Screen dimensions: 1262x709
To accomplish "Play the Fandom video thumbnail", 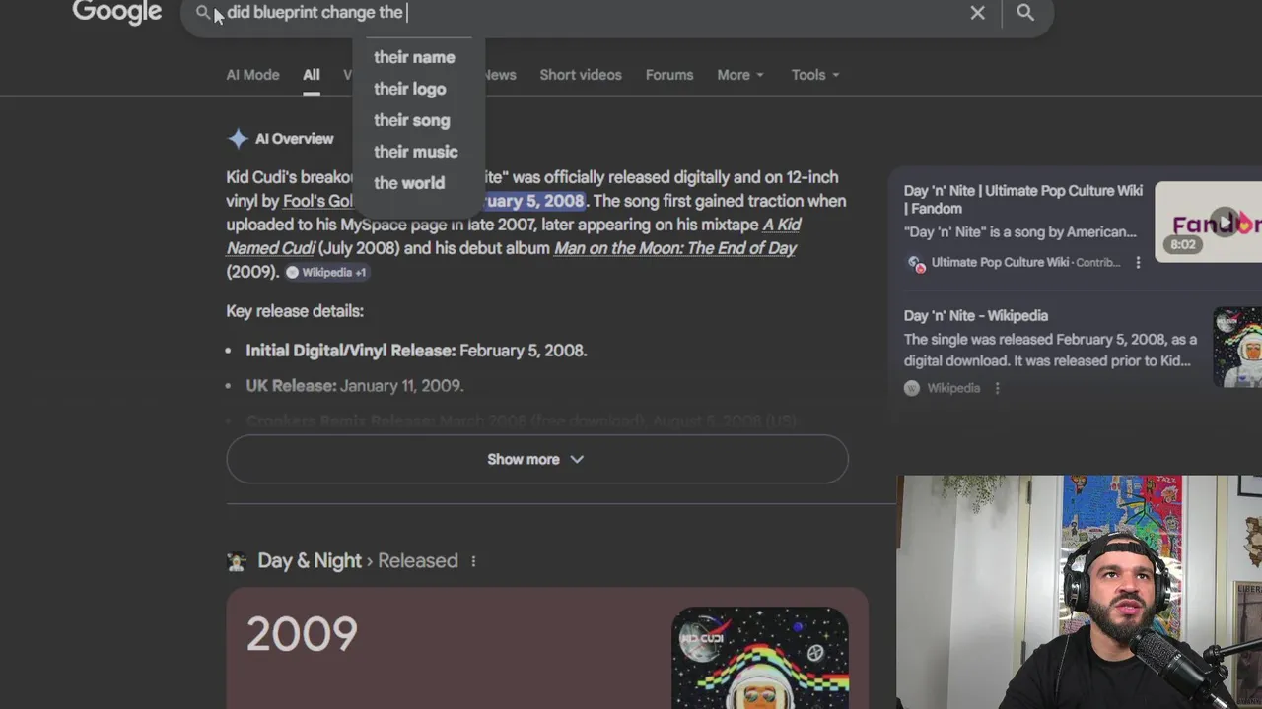I will [1209, 222].
